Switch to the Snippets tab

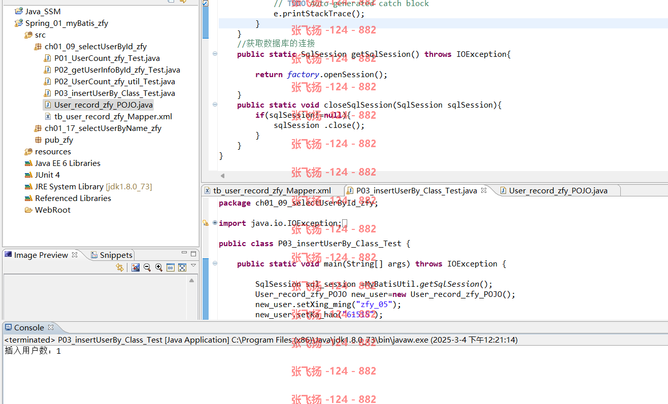(x=112, y=255)
